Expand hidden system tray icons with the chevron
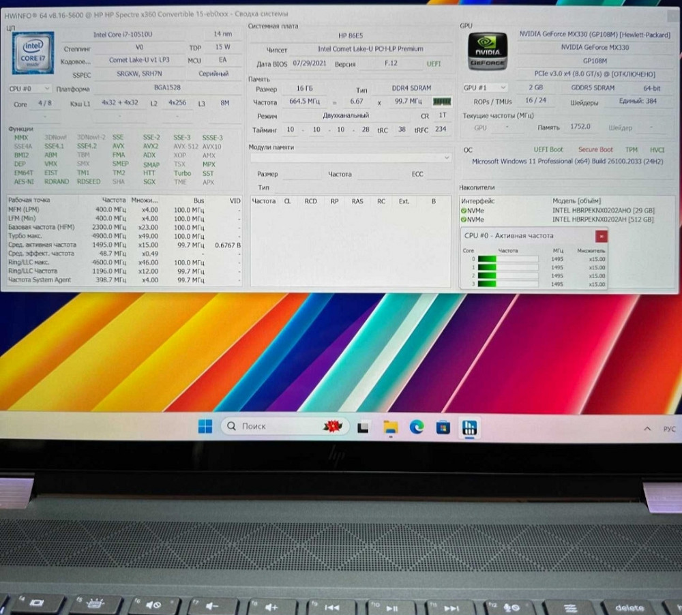This screenshot has height=615, width=682. 647,429
